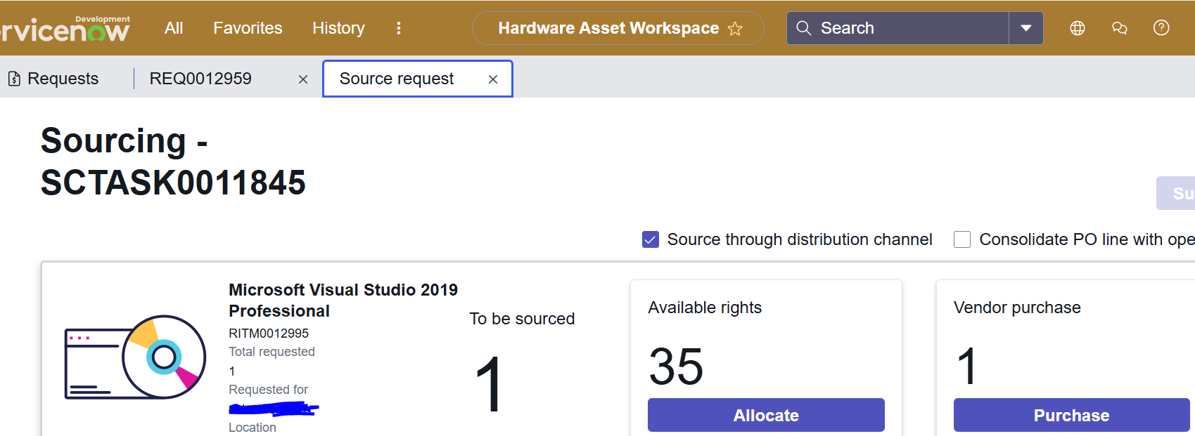Click the Sourcing - SCTASK0011845 heading

click(x=173, y=161)
